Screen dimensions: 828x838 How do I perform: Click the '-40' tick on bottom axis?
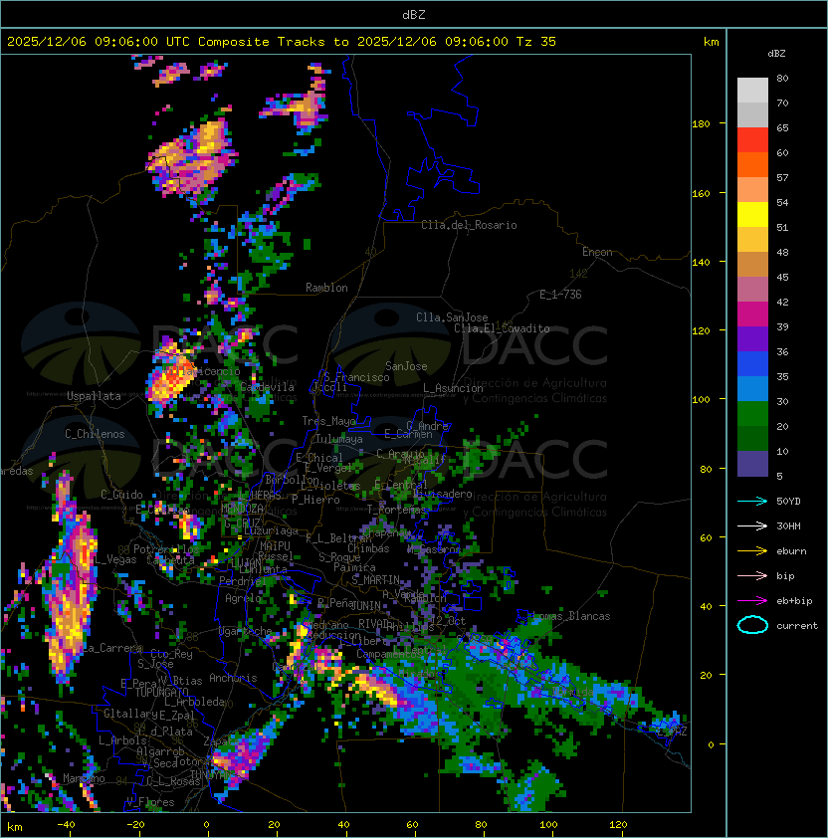click(x=67, y=825)
